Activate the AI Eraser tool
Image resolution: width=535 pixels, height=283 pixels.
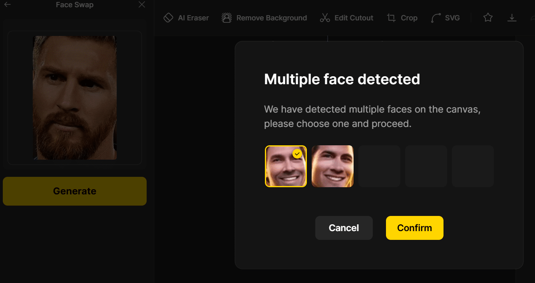tap(186, 18)
